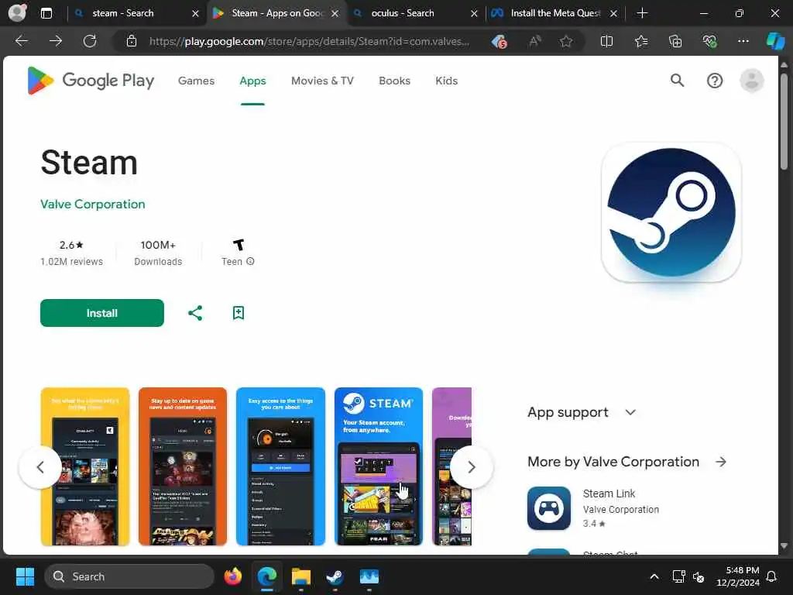Open the Windows notifications bell
This screenshot has height=595, width=793.
[x=771, y=576]
